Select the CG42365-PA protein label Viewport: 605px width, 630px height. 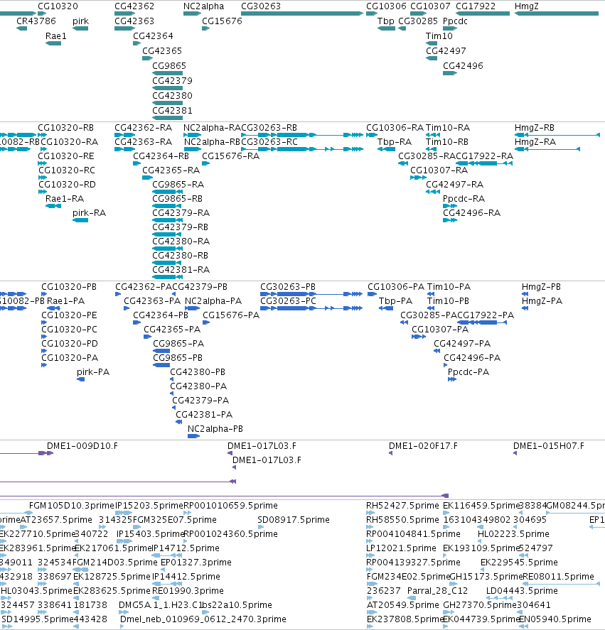tap(172, 329)
